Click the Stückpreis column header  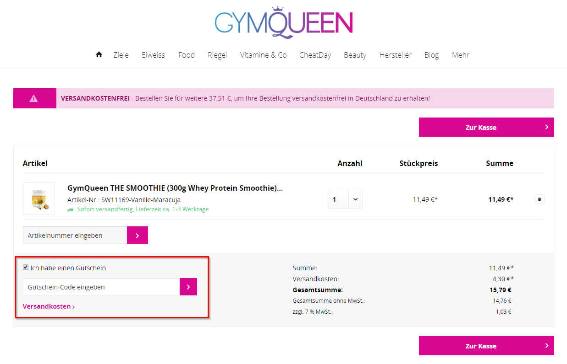pos(418,163)
